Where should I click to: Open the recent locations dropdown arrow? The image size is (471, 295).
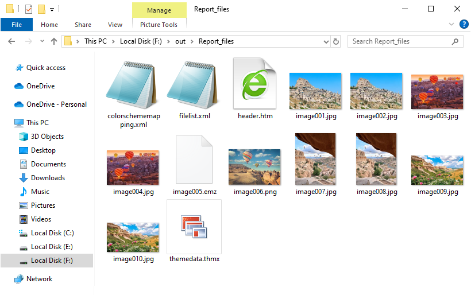click(x=42, y=41)
